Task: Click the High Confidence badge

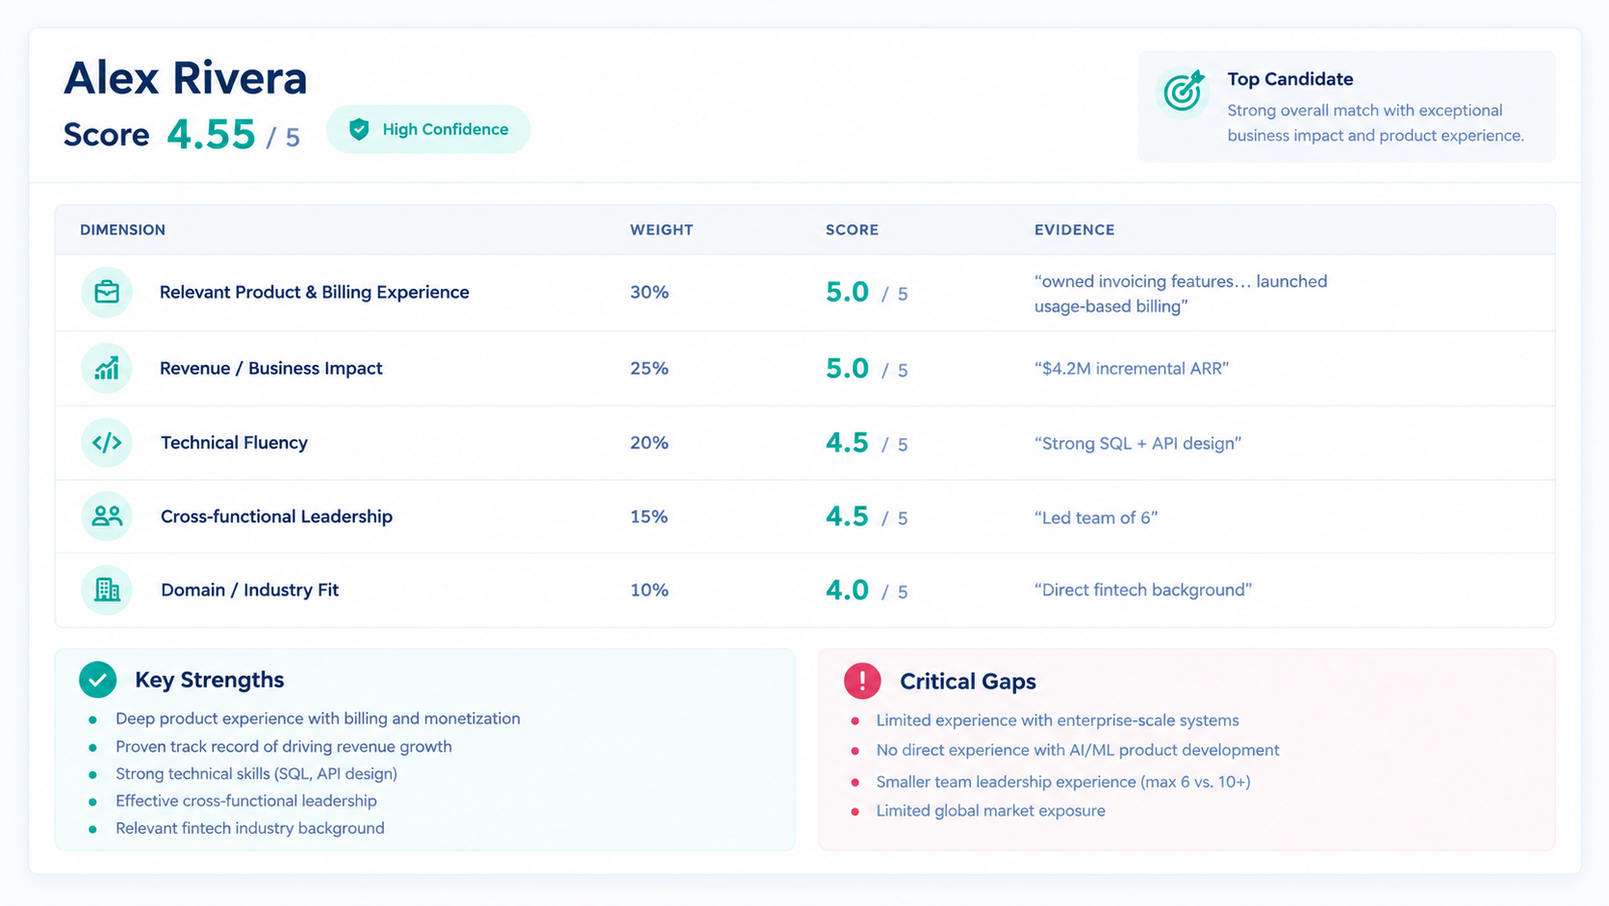Action: [x=428, y=129]
